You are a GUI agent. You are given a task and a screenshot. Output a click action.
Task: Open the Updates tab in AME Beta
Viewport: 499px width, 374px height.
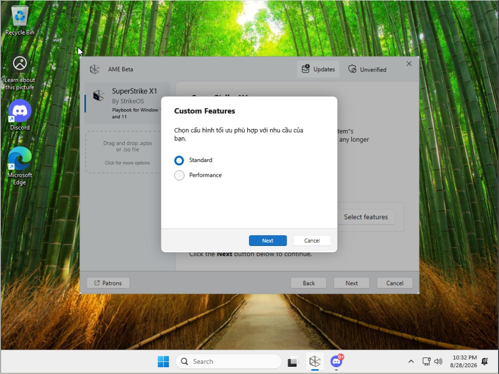[318, 69]
